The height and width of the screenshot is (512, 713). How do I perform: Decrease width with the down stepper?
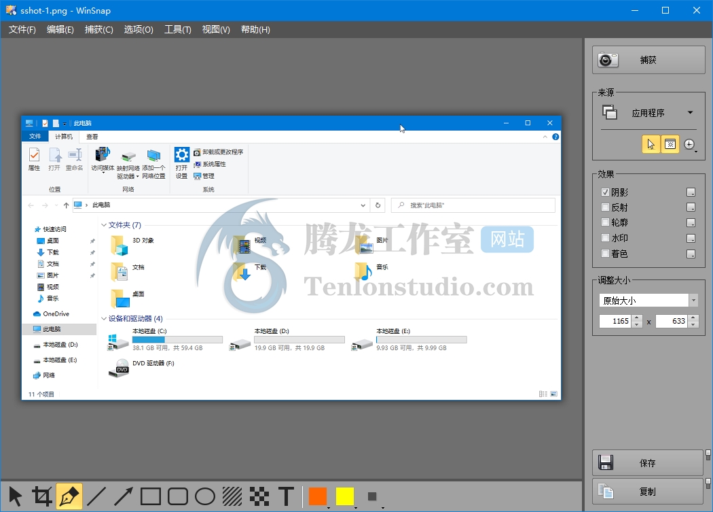[x=637, y=324]
